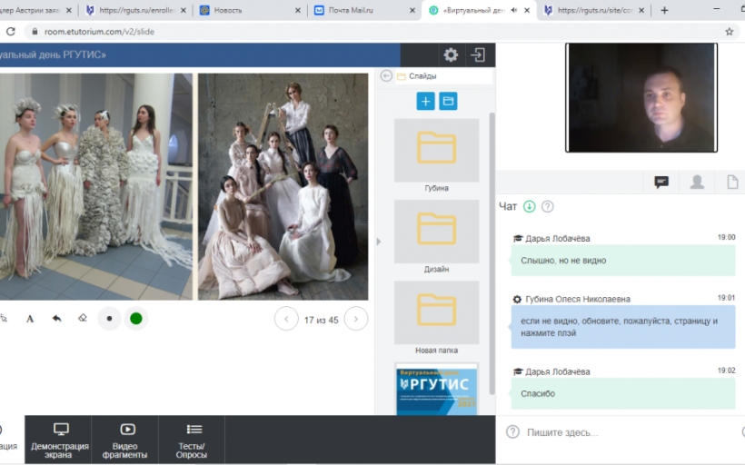This screenshot has width=745, height=465.
Task: Go to the next slide
Action: [x=356, y=319]
